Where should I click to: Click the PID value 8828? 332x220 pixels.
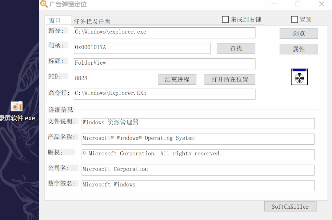click(81, 78)
